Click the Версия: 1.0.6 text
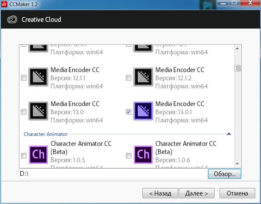261x204 pixels. click(173, 160)
